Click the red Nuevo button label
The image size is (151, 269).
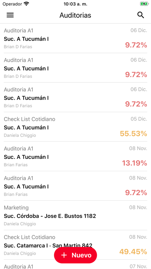click(x=82, y=255)
